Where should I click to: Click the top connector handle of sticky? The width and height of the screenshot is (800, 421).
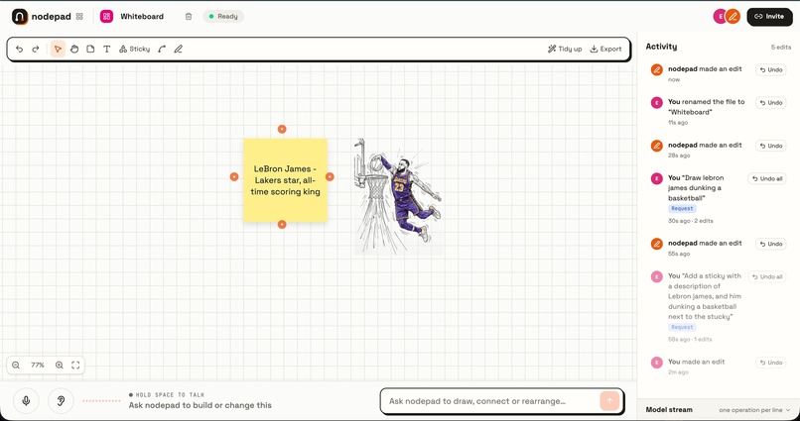[282, 130]
